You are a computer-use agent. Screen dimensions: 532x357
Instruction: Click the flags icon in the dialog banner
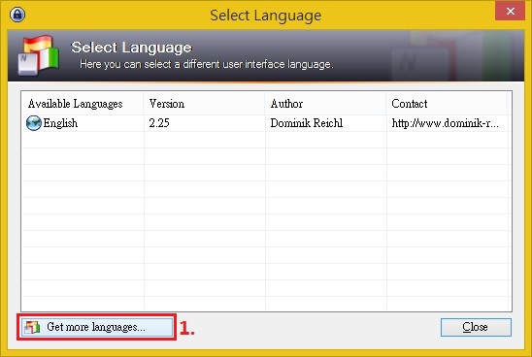click(x=39, y=55)
